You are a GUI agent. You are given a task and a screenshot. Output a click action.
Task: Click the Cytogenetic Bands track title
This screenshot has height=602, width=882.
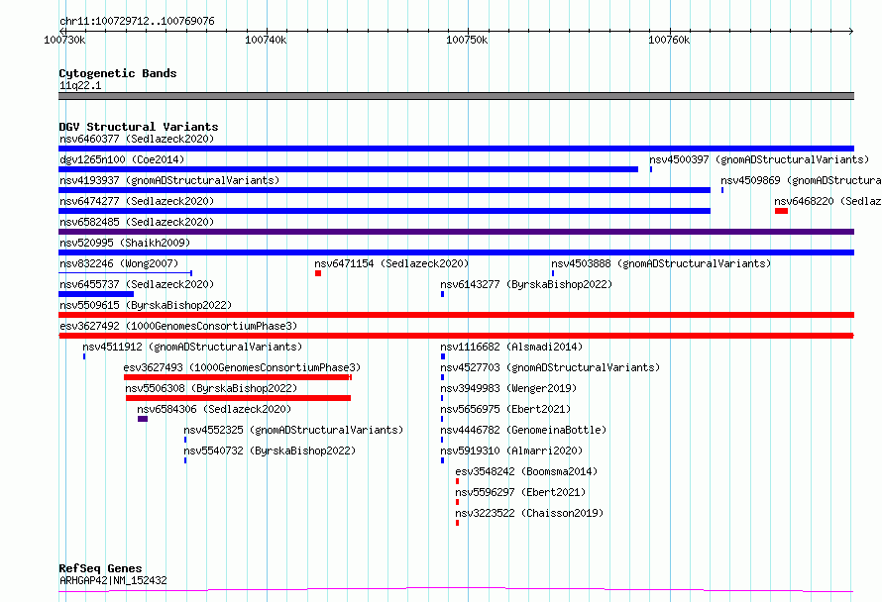click(118, 73)
